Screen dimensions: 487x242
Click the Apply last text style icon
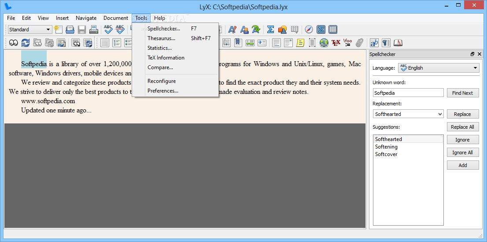click(x=256, y=30)
